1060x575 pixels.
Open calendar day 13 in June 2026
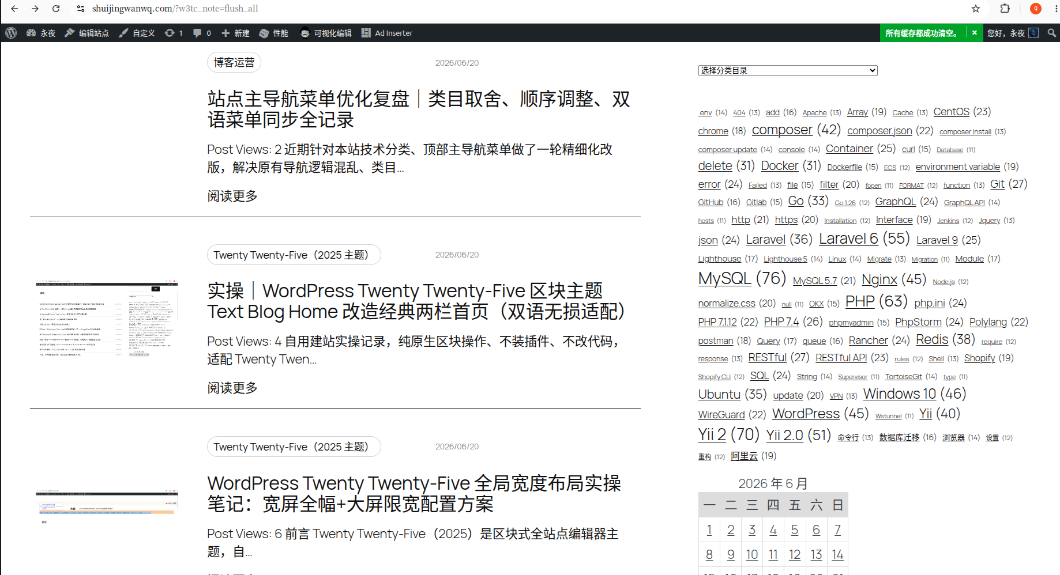coord(816,555)
